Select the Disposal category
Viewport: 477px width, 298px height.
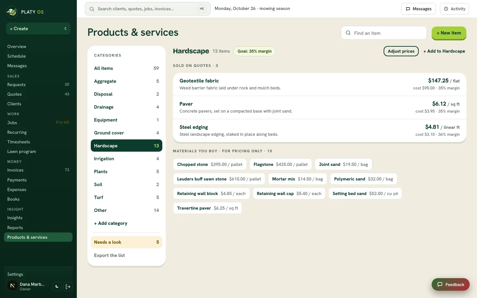click(x=127, y=94)
